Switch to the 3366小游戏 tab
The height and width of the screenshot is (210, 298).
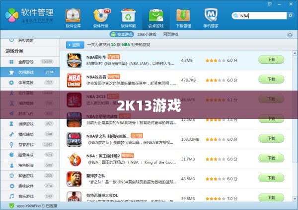147,34
